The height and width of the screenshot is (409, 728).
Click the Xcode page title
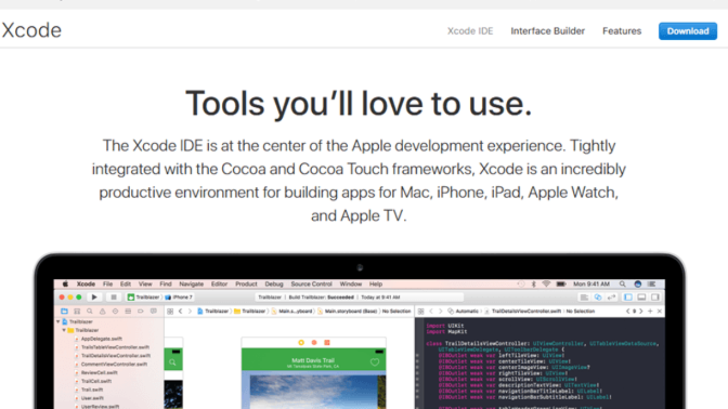[31, 30]
